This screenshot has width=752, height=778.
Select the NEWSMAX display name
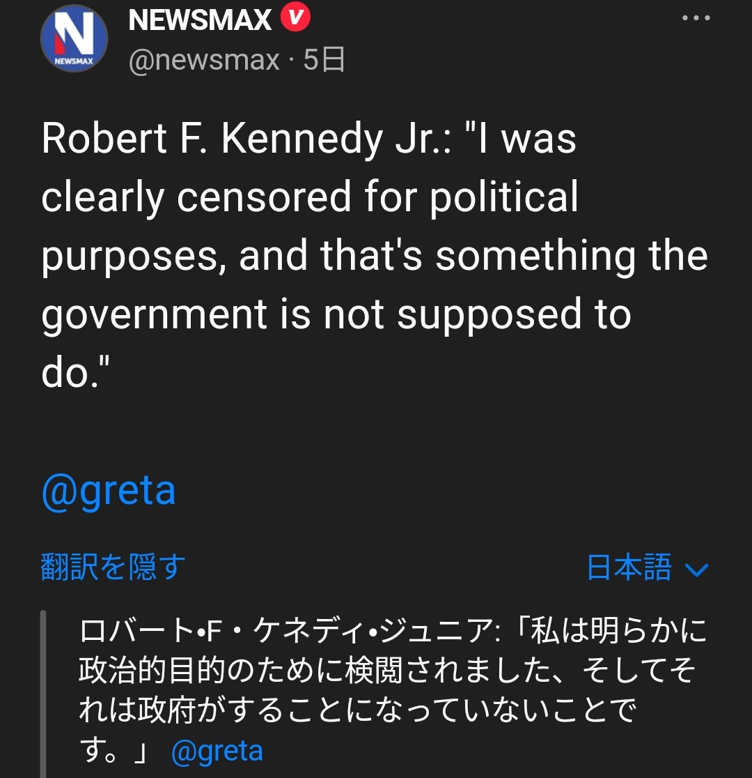(x=200, y=20)
